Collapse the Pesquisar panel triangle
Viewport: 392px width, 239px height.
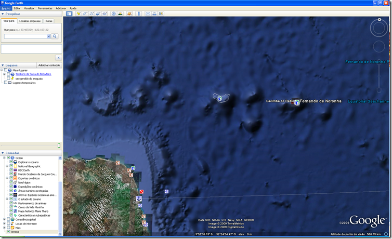pyautogui.click(x=3, y=14)
